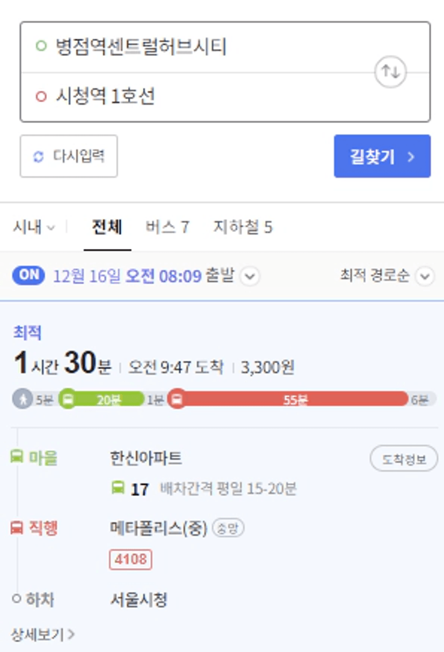The height and width of the screenshot is (652, 444).
Task: Click the green 마을 bus icon
Action: coord(17,457)
